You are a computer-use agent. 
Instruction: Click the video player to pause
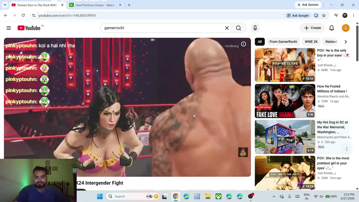click(127, 107)
